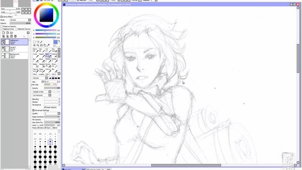Choose the AirBrush brush preset
Screen dimensions: 302x170
[x=55, y=56]
